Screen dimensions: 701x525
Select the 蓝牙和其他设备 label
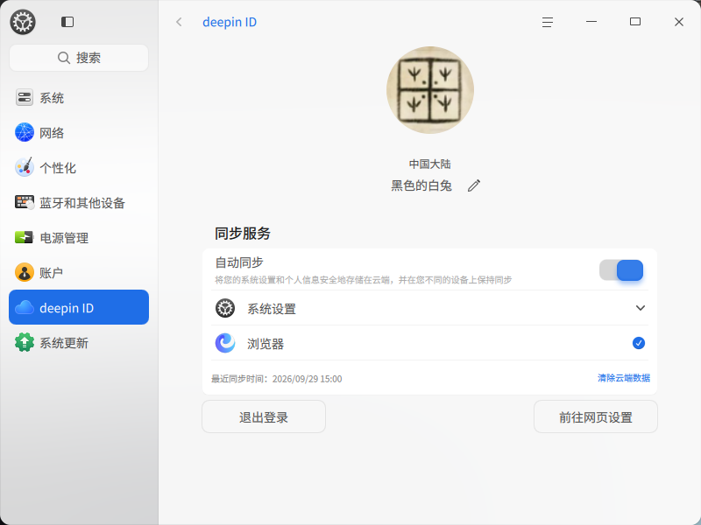(x=82, y=203)
